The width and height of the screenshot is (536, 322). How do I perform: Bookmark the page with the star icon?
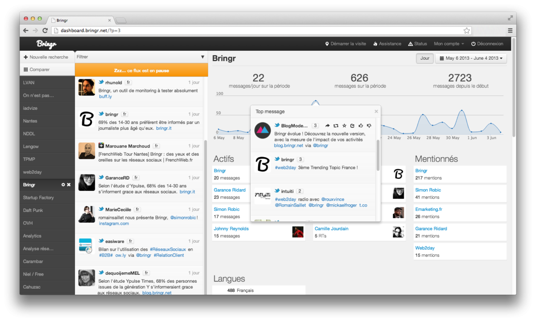467,30
